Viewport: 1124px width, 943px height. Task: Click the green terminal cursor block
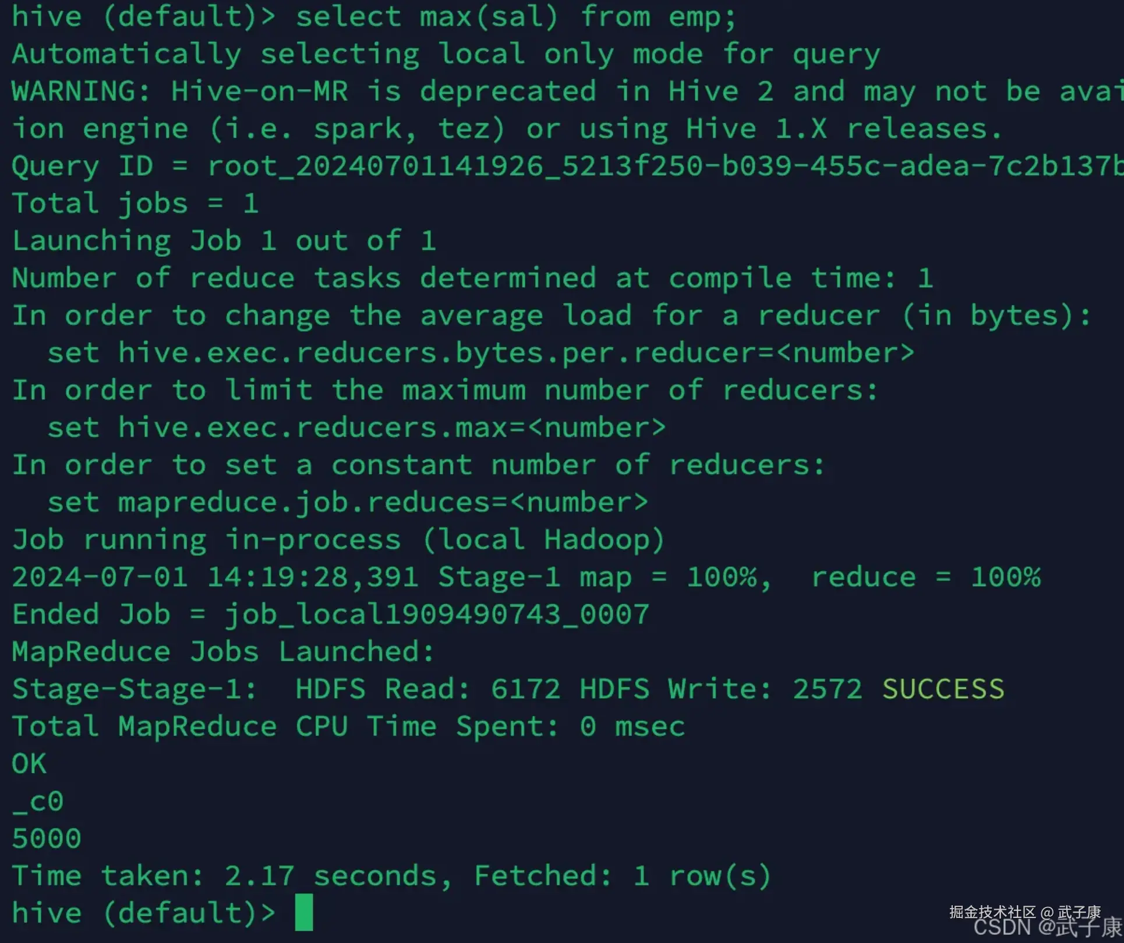click(303, 912)
